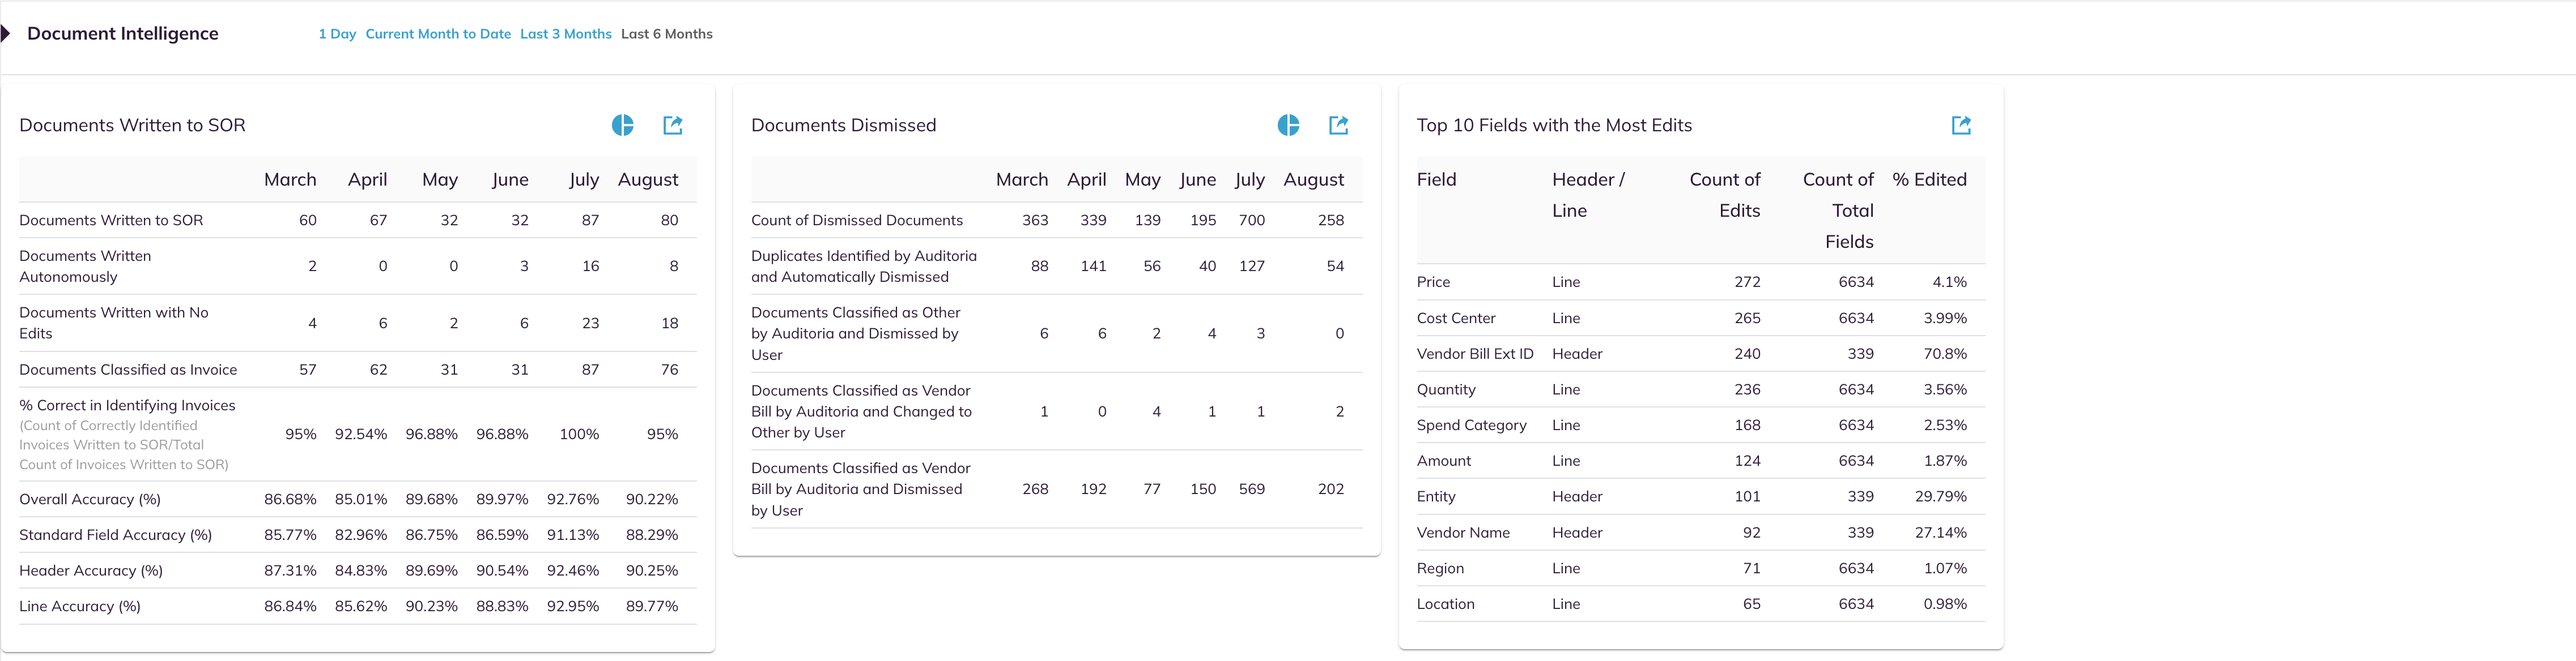Click the Entity field row

(x=1701, y=496)
